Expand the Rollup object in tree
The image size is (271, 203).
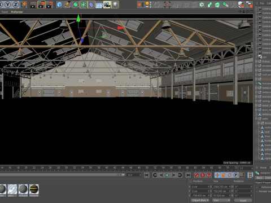256,61
